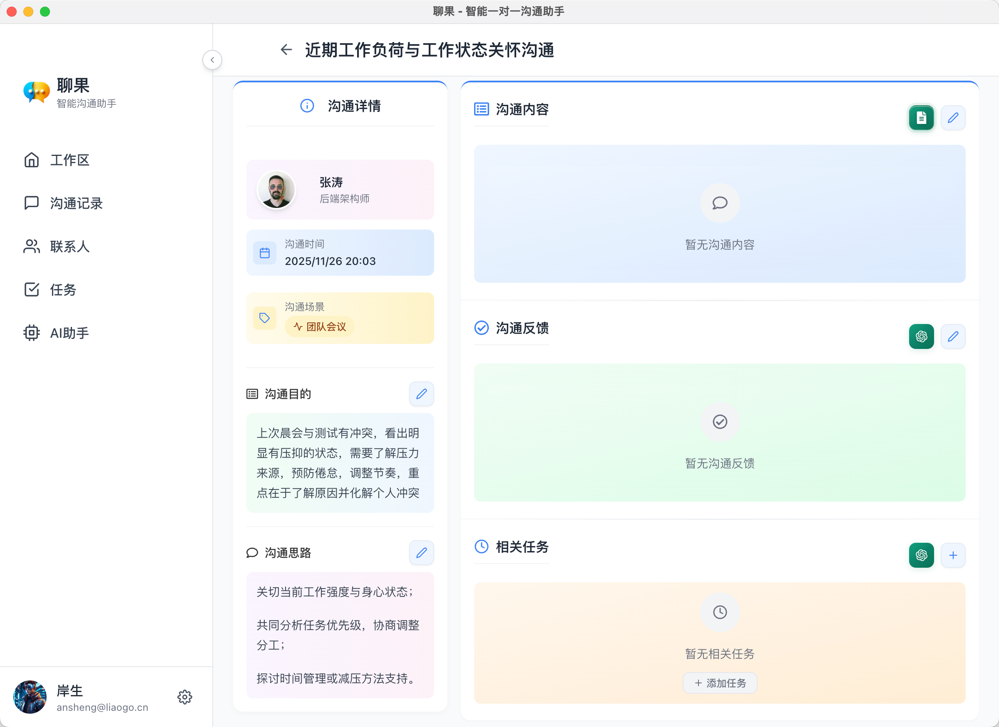This screenshot has width=999, height=727.
Task: Edit the 沟通内容 section
Action: tap(953, 118)
